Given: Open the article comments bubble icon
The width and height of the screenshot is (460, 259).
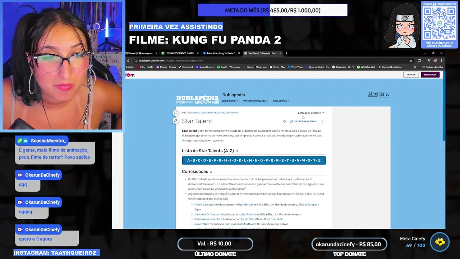Looking at the screenshot, I should tap(284, 122).
